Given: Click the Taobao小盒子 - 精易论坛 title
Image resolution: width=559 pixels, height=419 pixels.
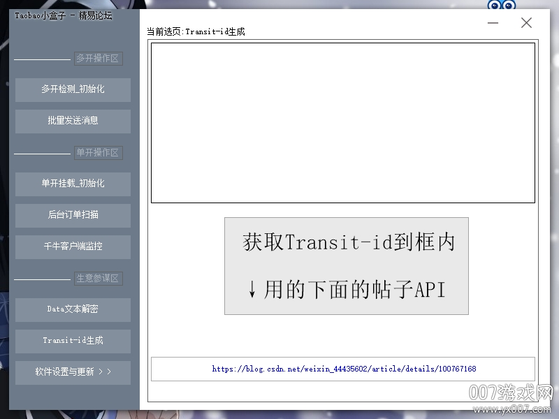Looking at the screenshot, I should point(64,15).
